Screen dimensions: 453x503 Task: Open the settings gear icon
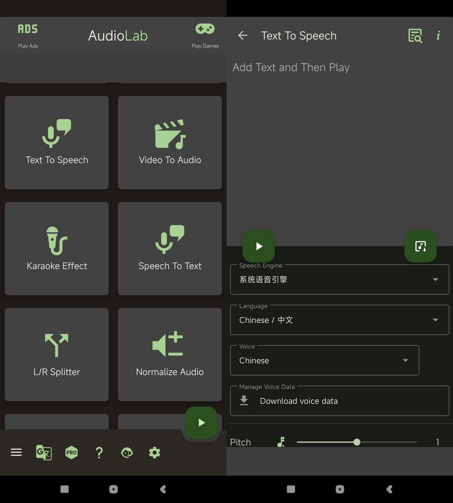coord(154,452)
